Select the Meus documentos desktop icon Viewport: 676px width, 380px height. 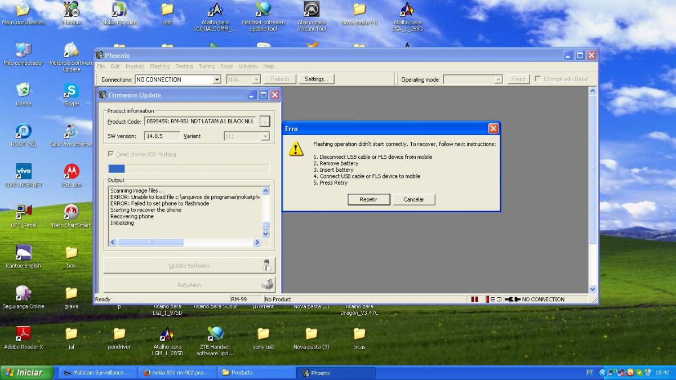(24, 14)
